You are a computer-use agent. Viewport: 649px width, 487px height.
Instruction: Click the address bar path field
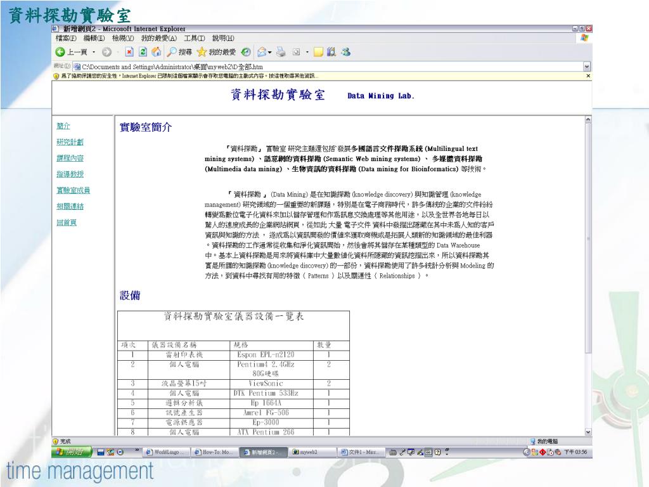click(x=327, y=67)
